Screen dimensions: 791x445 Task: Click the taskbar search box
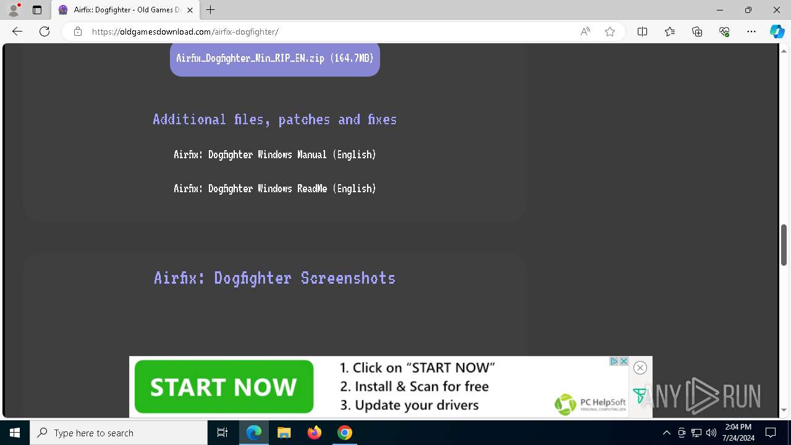point(119,433)
